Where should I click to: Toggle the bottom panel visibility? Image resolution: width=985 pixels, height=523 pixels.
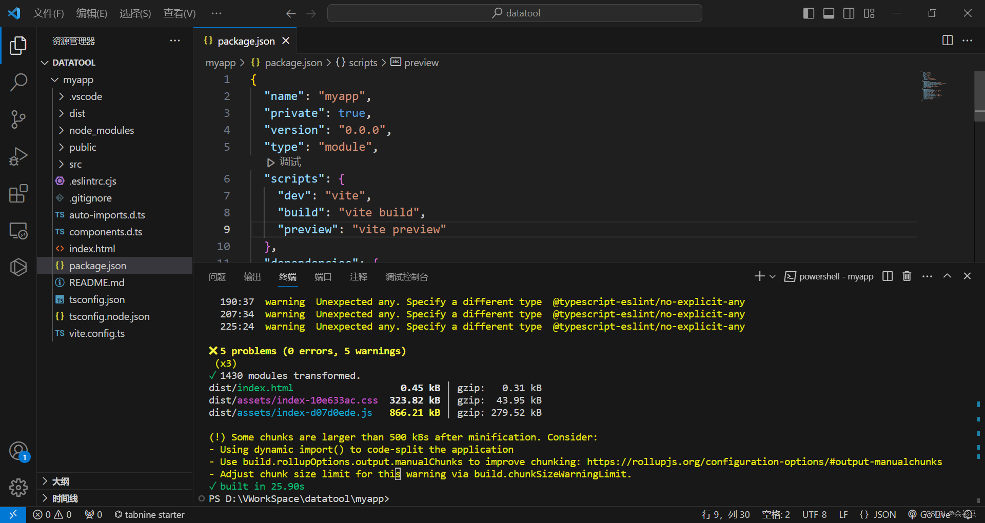[x=829, y=13]
